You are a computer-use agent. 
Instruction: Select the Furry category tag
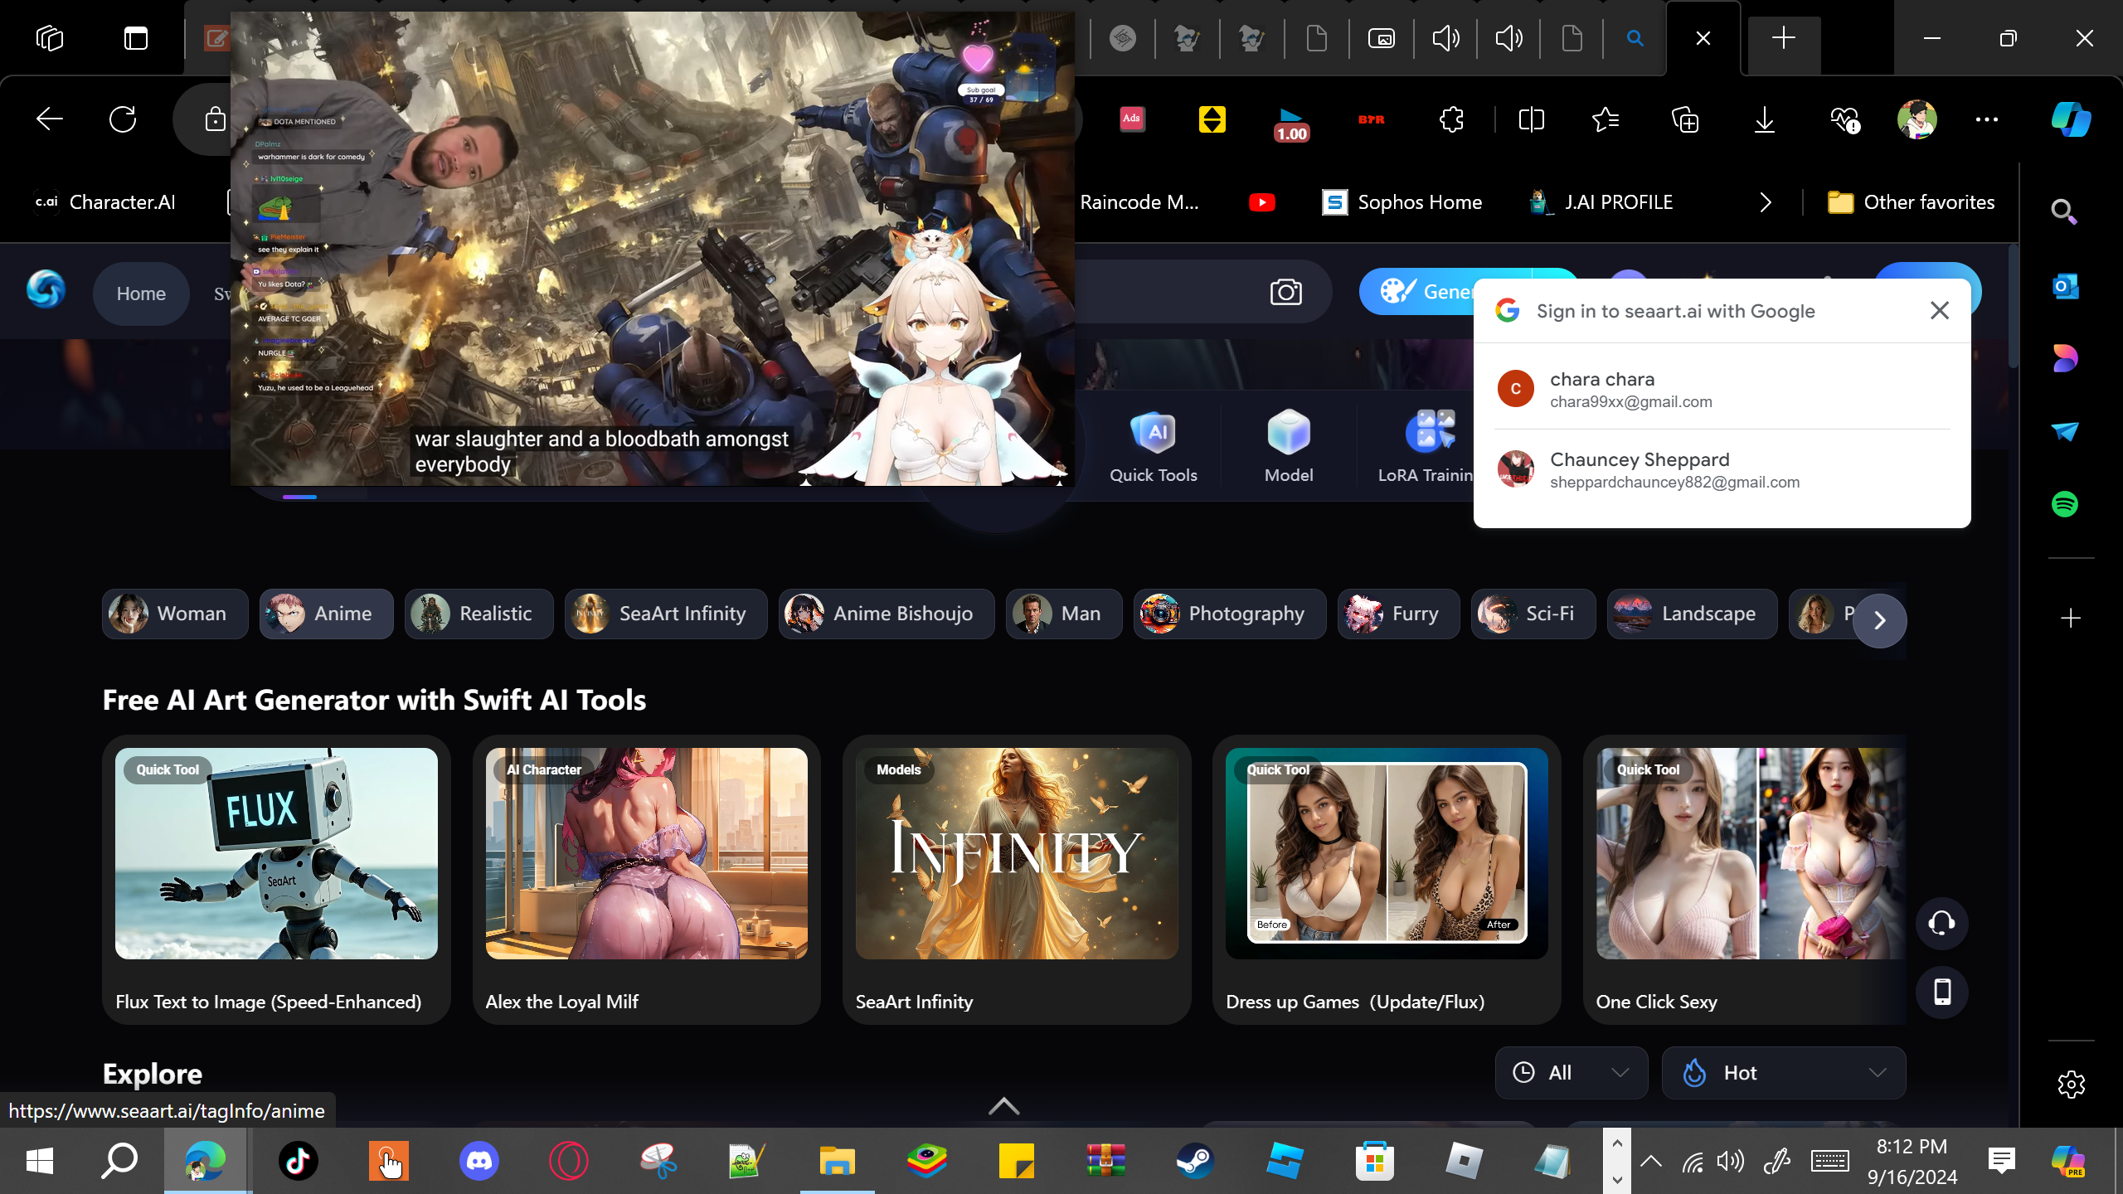pyautogui.click(x=1399, y=614)
